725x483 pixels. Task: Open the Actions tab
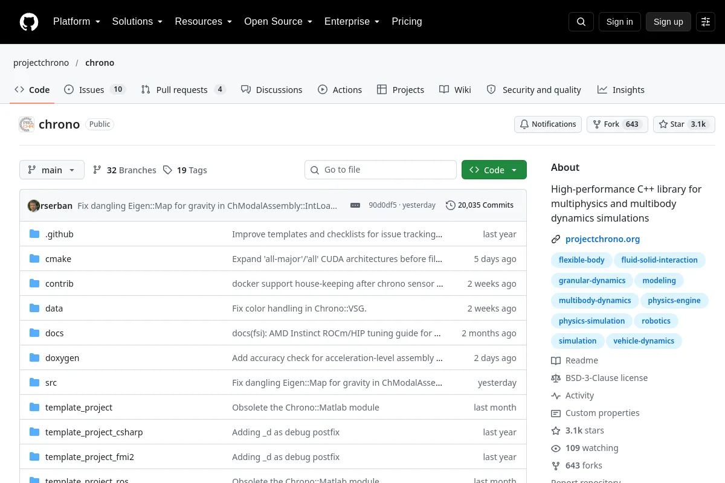tap(340, 89)
